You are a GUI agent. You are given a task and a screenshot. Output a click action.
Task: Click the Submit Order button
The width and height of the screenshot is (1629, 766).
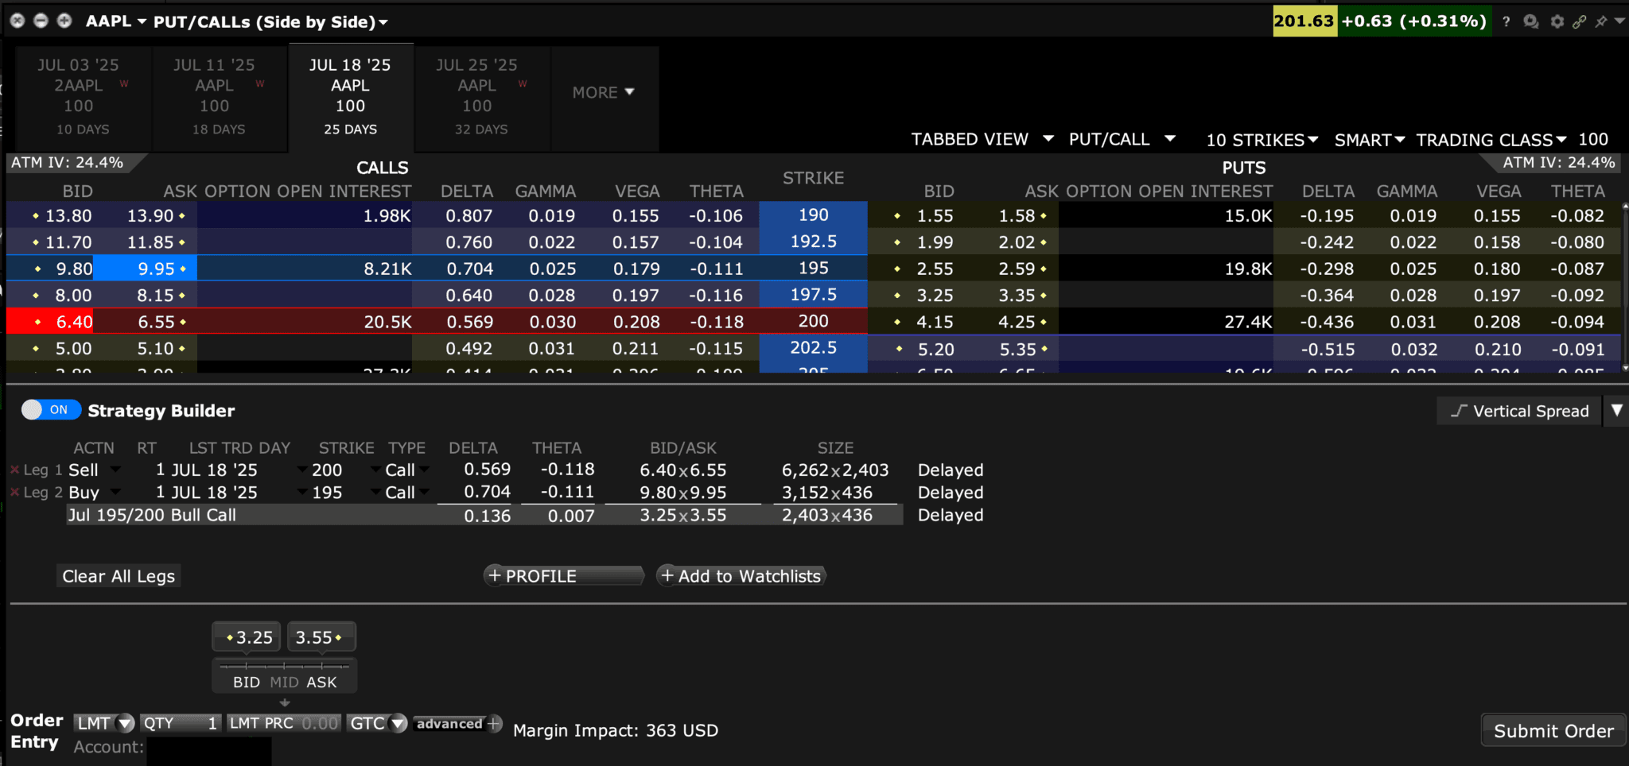[1553, 731]
